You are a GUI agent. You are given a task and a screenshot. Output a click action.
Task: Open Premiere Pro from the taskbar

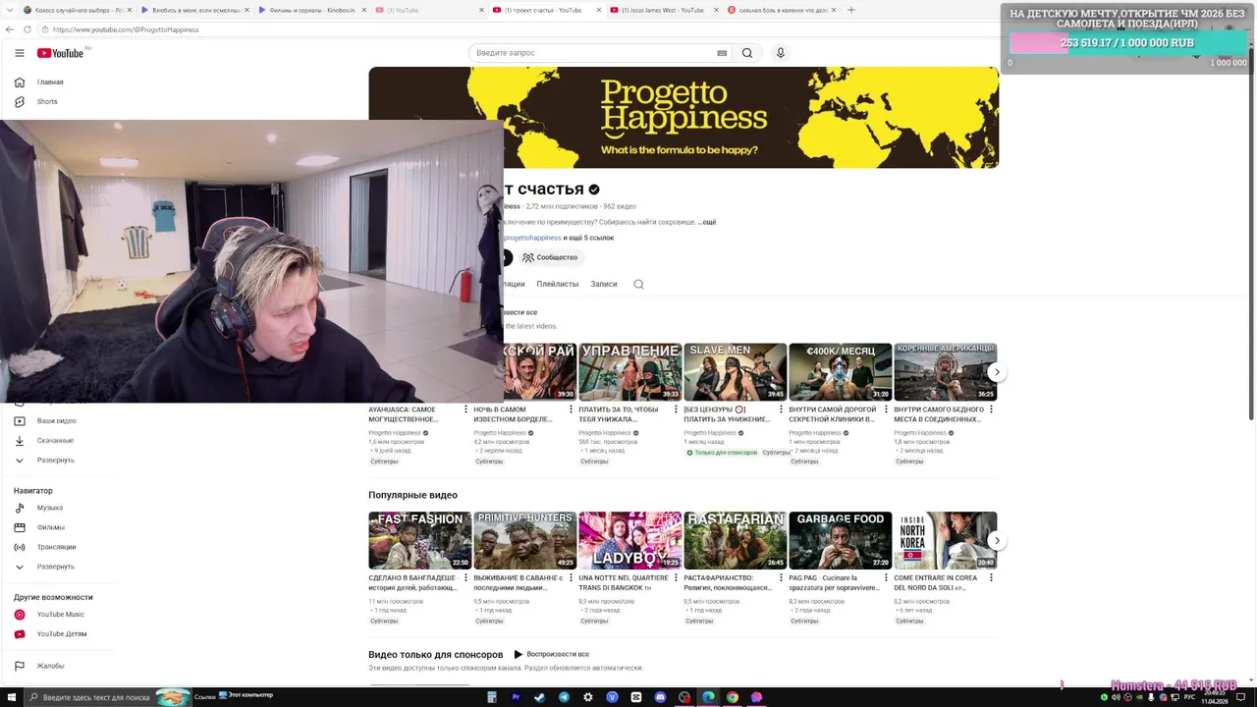(516, 697)
